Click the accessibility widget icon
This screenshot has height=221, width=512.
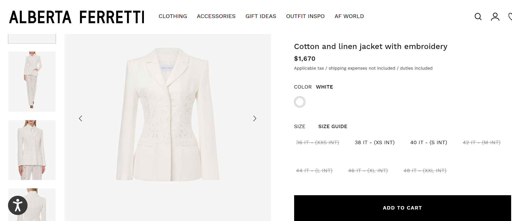(x=18, y=205)
